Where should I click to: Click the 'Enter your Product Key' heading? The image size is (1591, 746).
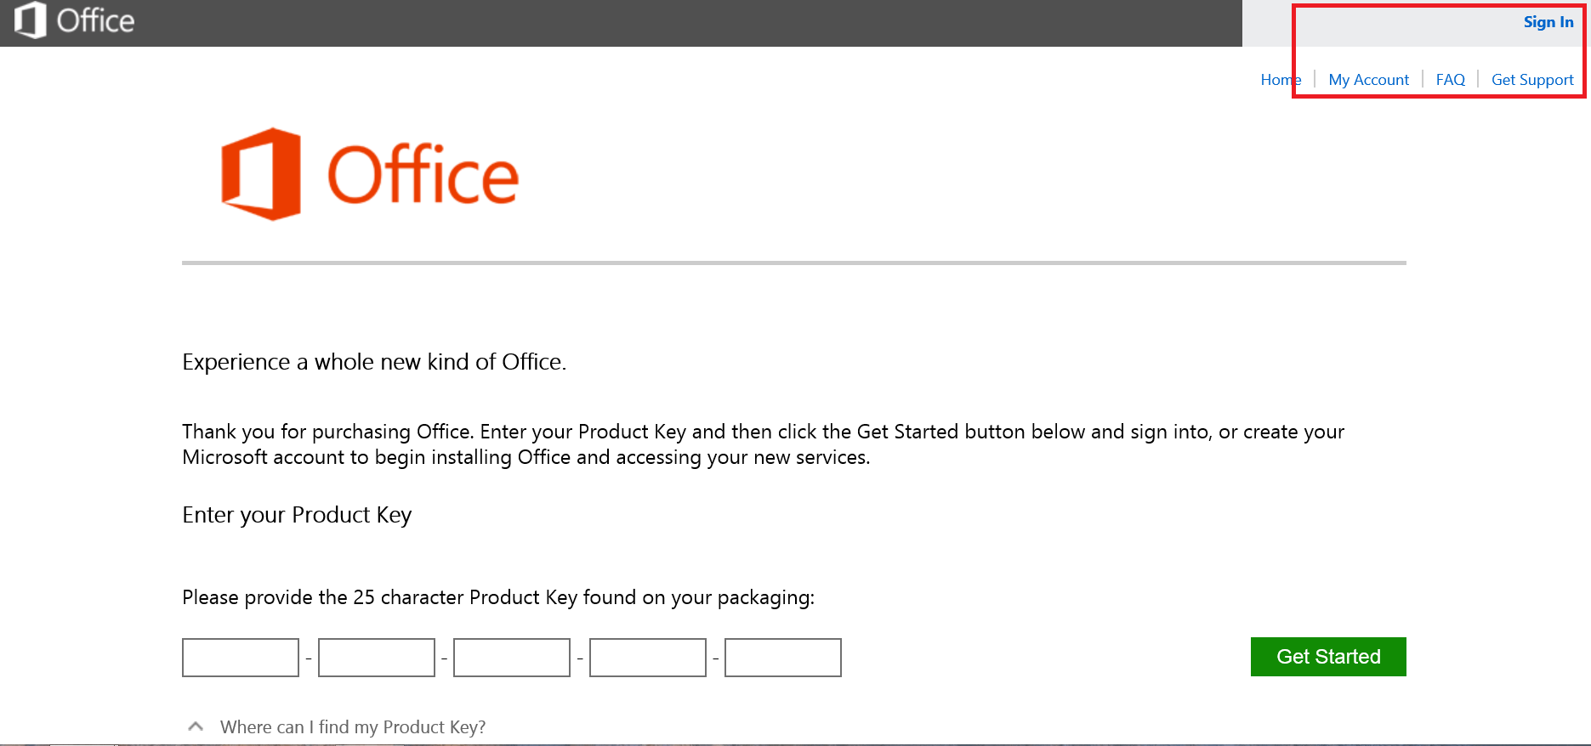297,515
